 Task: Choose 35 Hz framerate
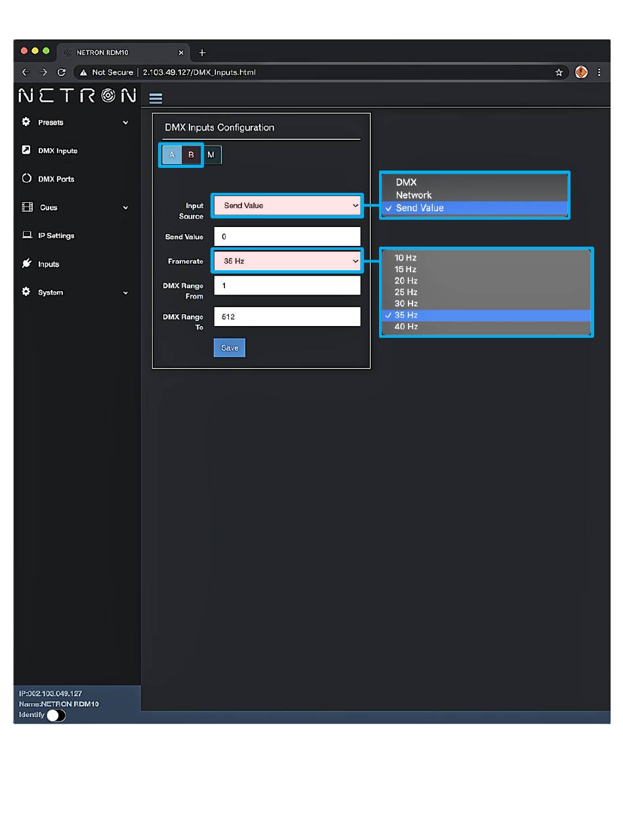coord(487,315)
